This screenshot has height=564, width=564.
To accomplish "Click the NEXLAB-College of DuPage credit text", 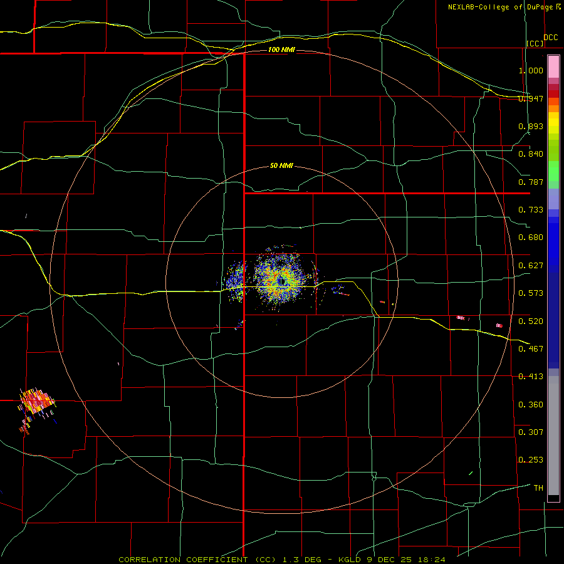I will tap(504, 7).
